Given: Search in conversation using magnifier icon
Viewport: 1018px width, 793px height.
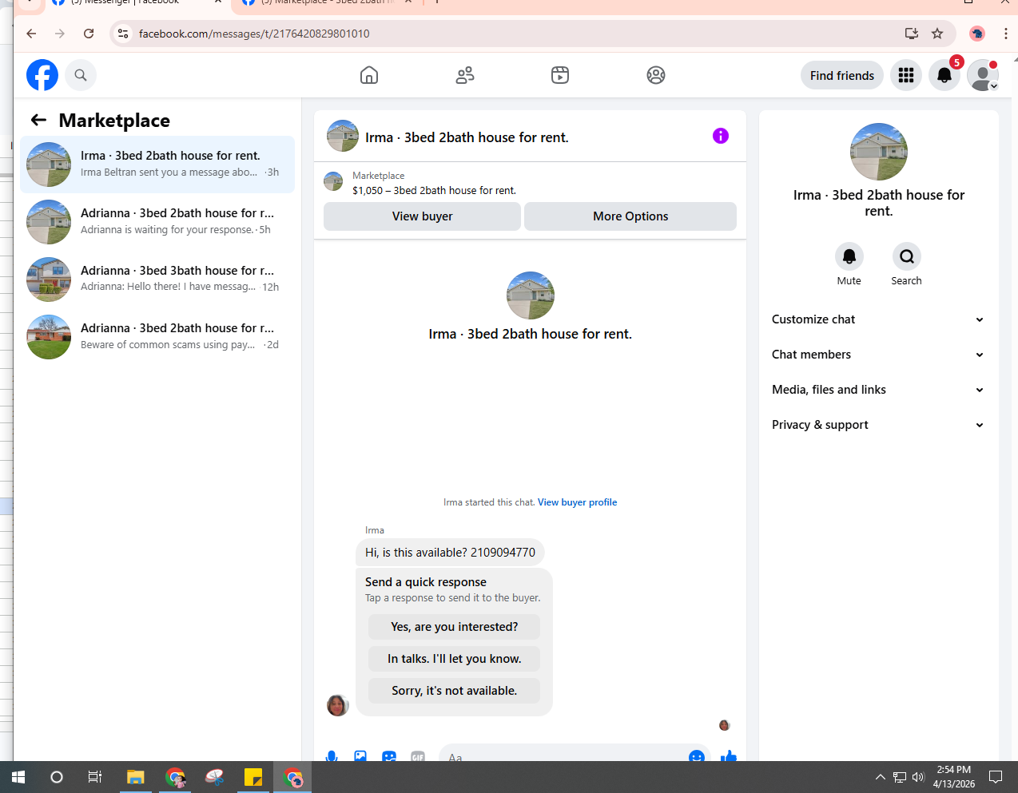Looking at the screenshot, I should click(907, 256).
